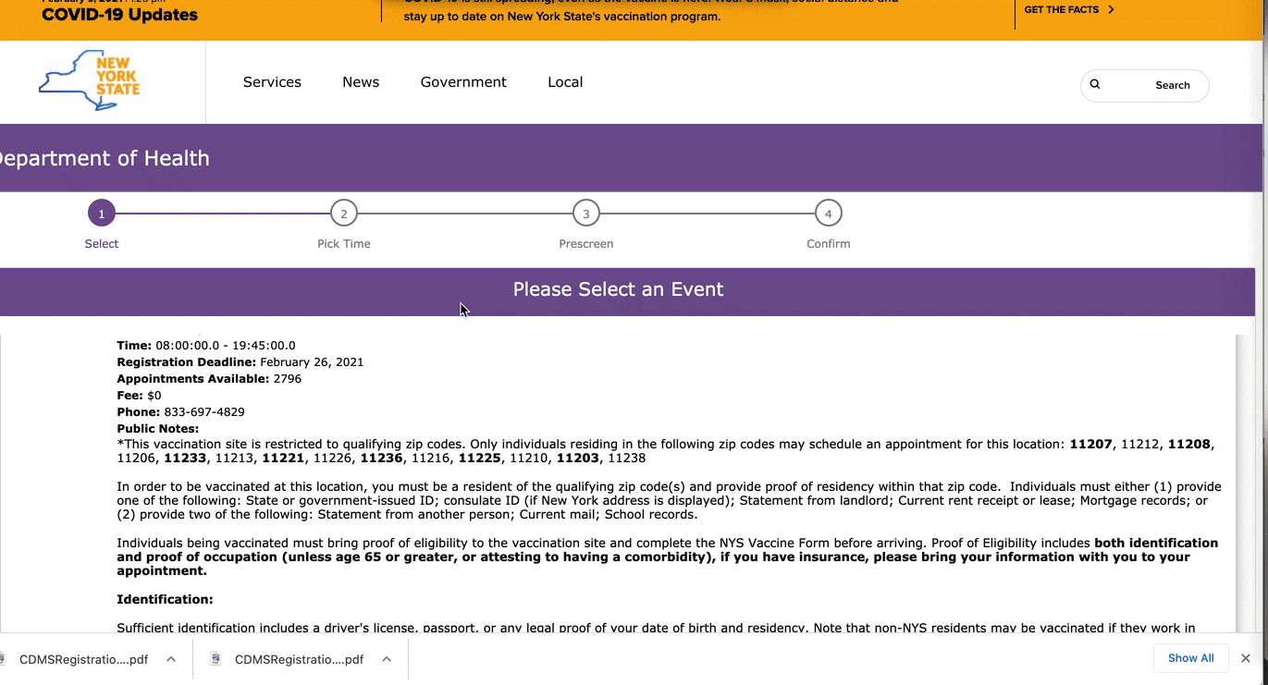The height and width of the screenshot is (685, 1268).
Task: Click second PDF download file icon
Action: (215, 659)
